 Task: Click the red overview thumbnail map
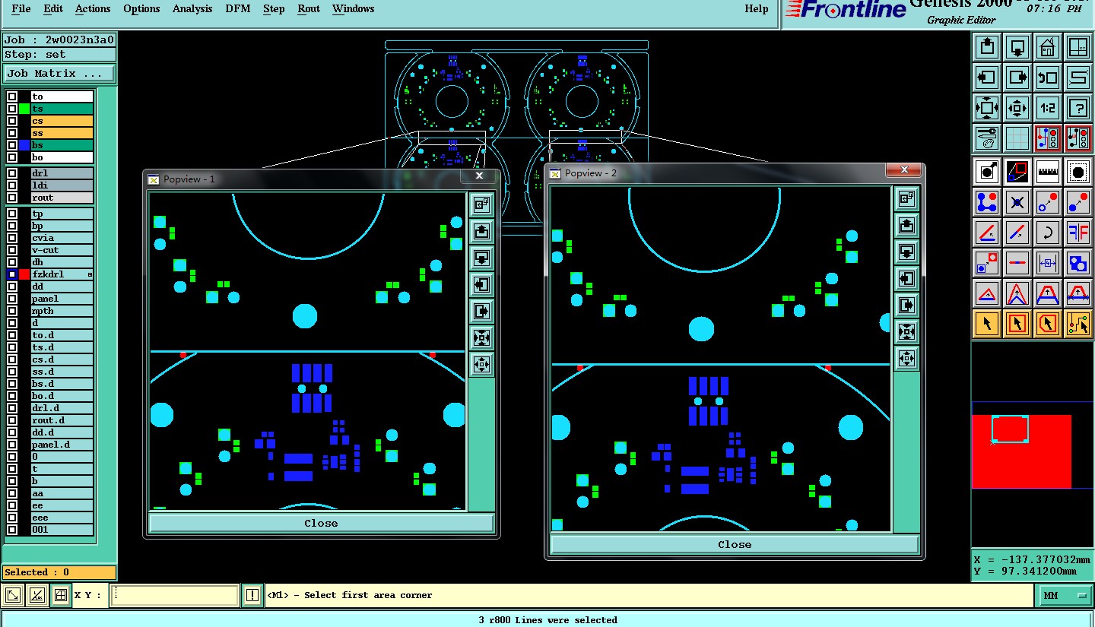[x=1021, y=451]
